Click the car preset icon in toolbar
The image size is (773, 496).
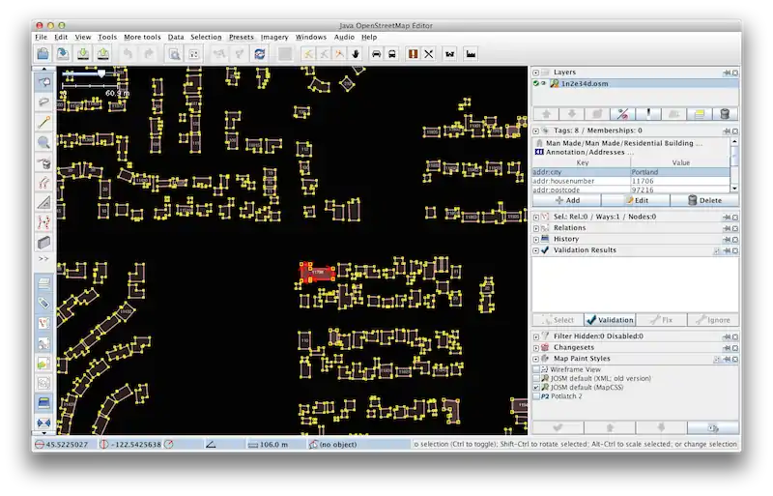pyautogui.click(x=376, y=54)
